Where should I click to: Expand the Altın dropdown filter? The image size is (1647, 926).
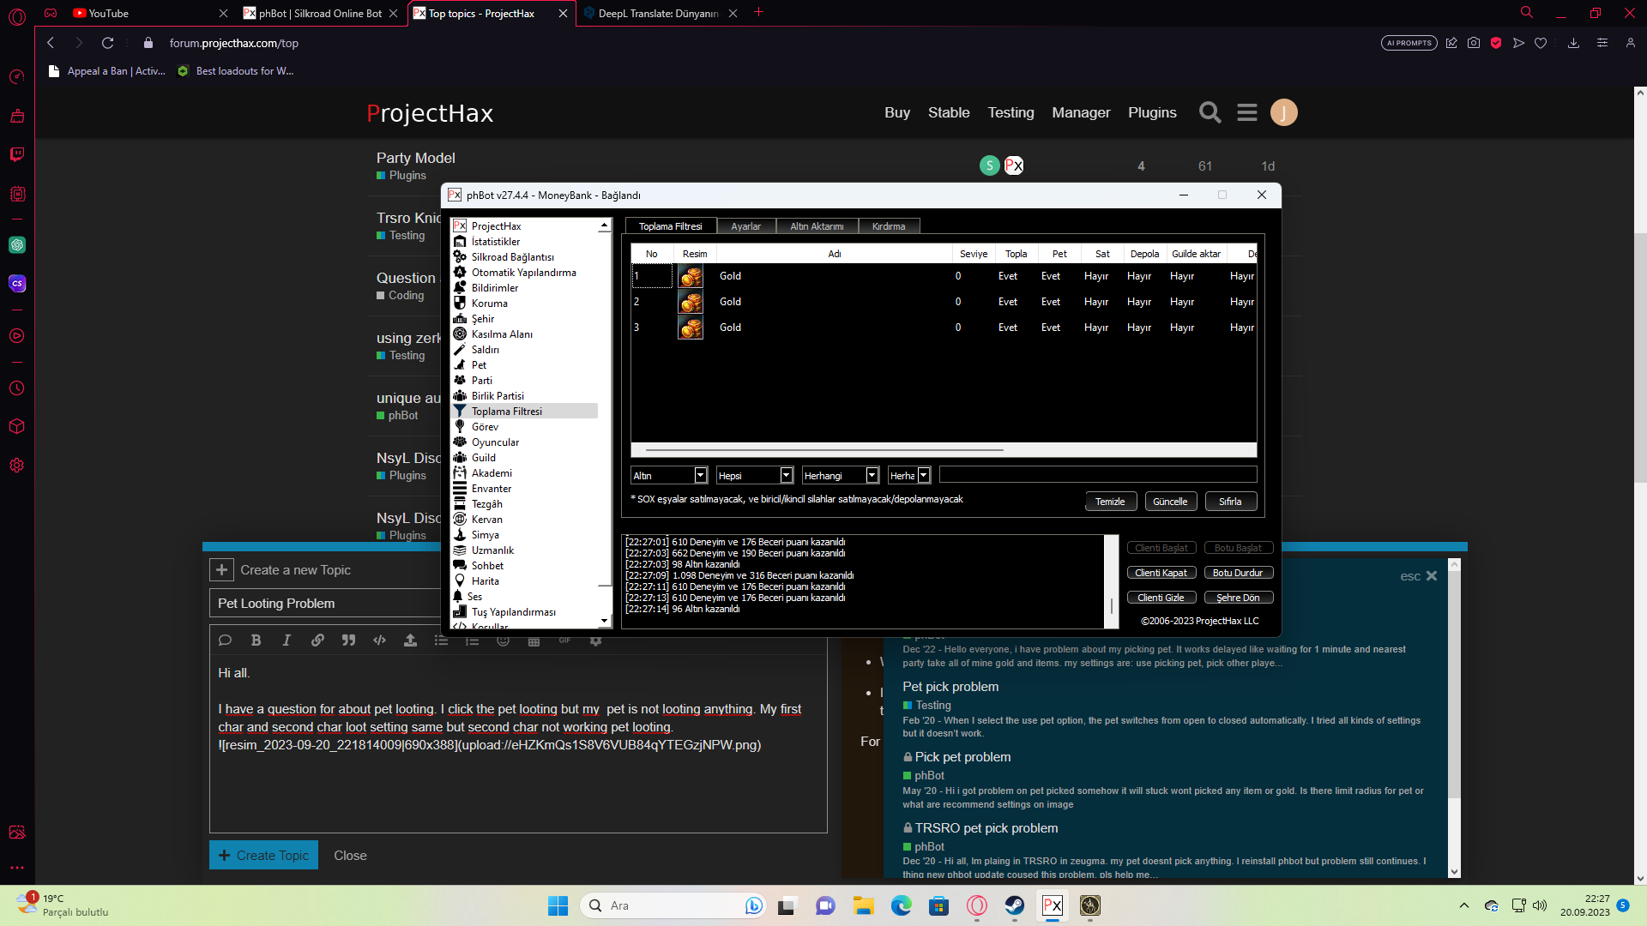pos(700,475)
